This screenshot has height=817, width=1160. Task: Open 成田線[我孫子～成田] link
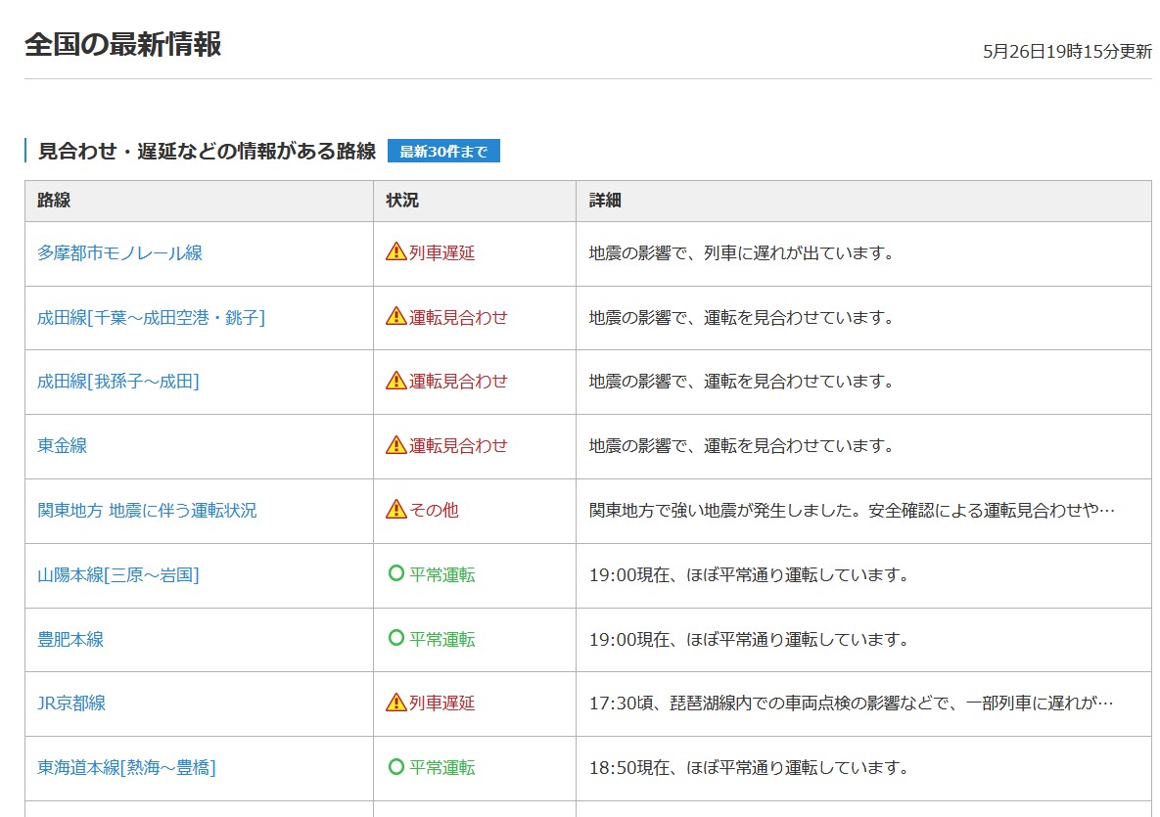click(x=118, y=381)
